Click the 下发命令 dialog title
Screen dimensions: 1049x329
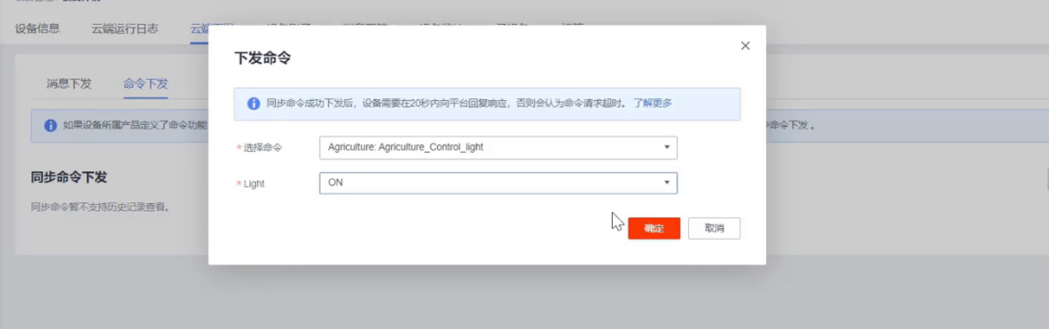(262, 59)
